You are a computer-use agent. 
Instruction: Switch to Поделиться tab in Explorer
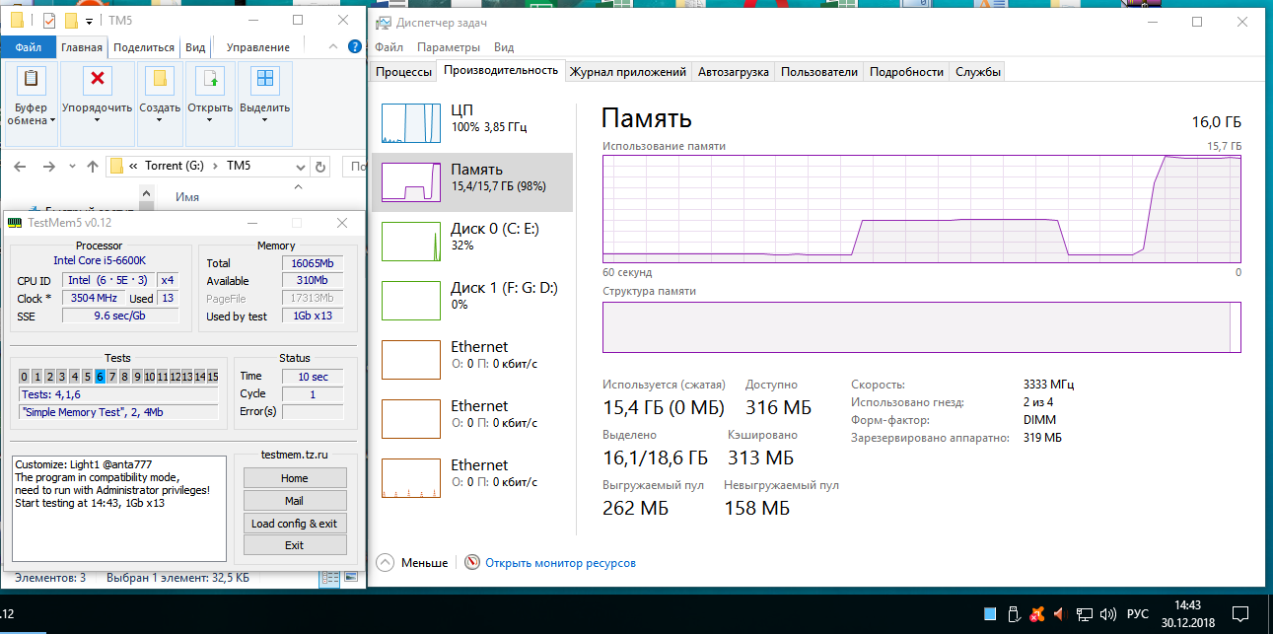[x=143, y=46]
